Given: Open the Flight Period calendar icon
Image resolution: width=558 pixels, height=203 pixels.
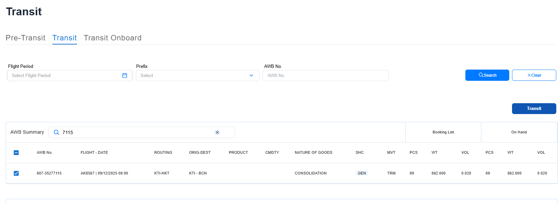Looking at the screenshot, I should pos(125,75).
